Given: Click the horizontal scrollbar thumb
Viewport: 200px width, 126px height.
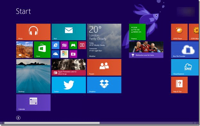Looking at the screenshot, I should (52, 123).
